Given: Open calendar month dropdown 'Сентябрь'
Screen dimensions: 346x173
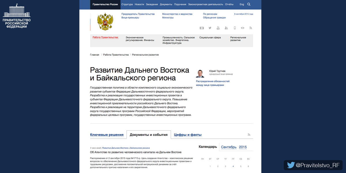Looking at the screenshot, I should coord(229,147).
